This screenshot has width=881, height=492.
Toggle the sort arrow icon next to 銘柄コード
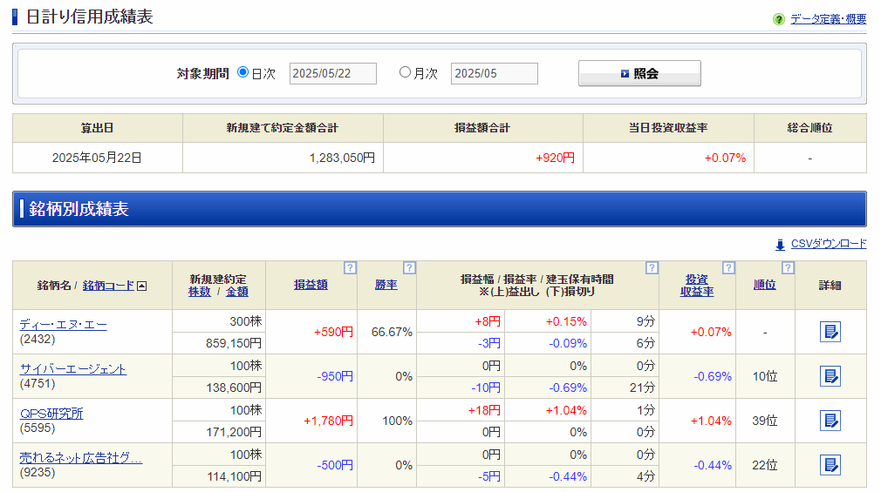142,286
